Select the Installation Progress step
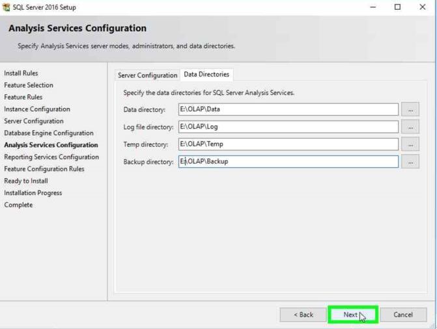The height and width of the screenshot is (329, 437). (33, 193)
